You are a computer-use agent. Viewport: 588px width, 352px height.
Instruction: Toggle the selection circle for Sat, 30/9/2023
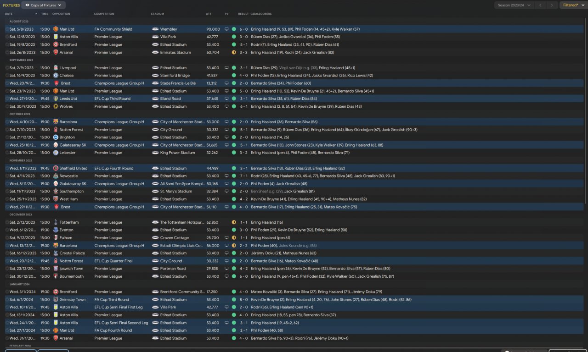coord(7,106)
